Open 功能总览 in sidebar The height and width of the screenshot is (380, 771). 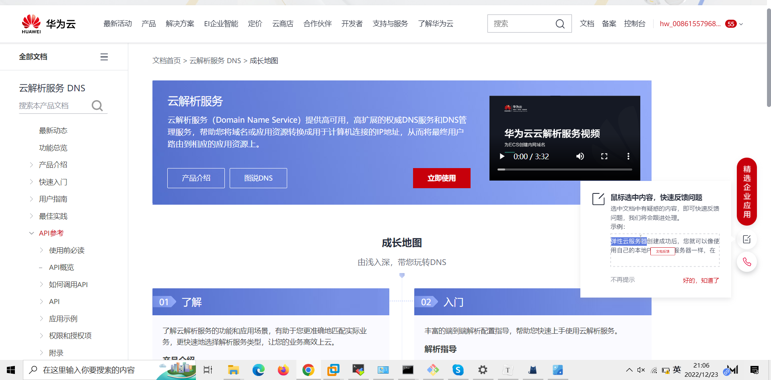(53, 148)
